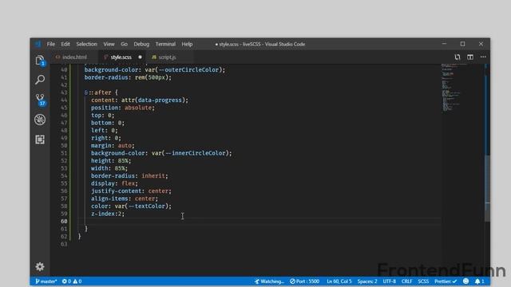The height and width of the screenshot is (287, 511).
Task: Open the Debug view in activity bar
Action: [40, 120]
